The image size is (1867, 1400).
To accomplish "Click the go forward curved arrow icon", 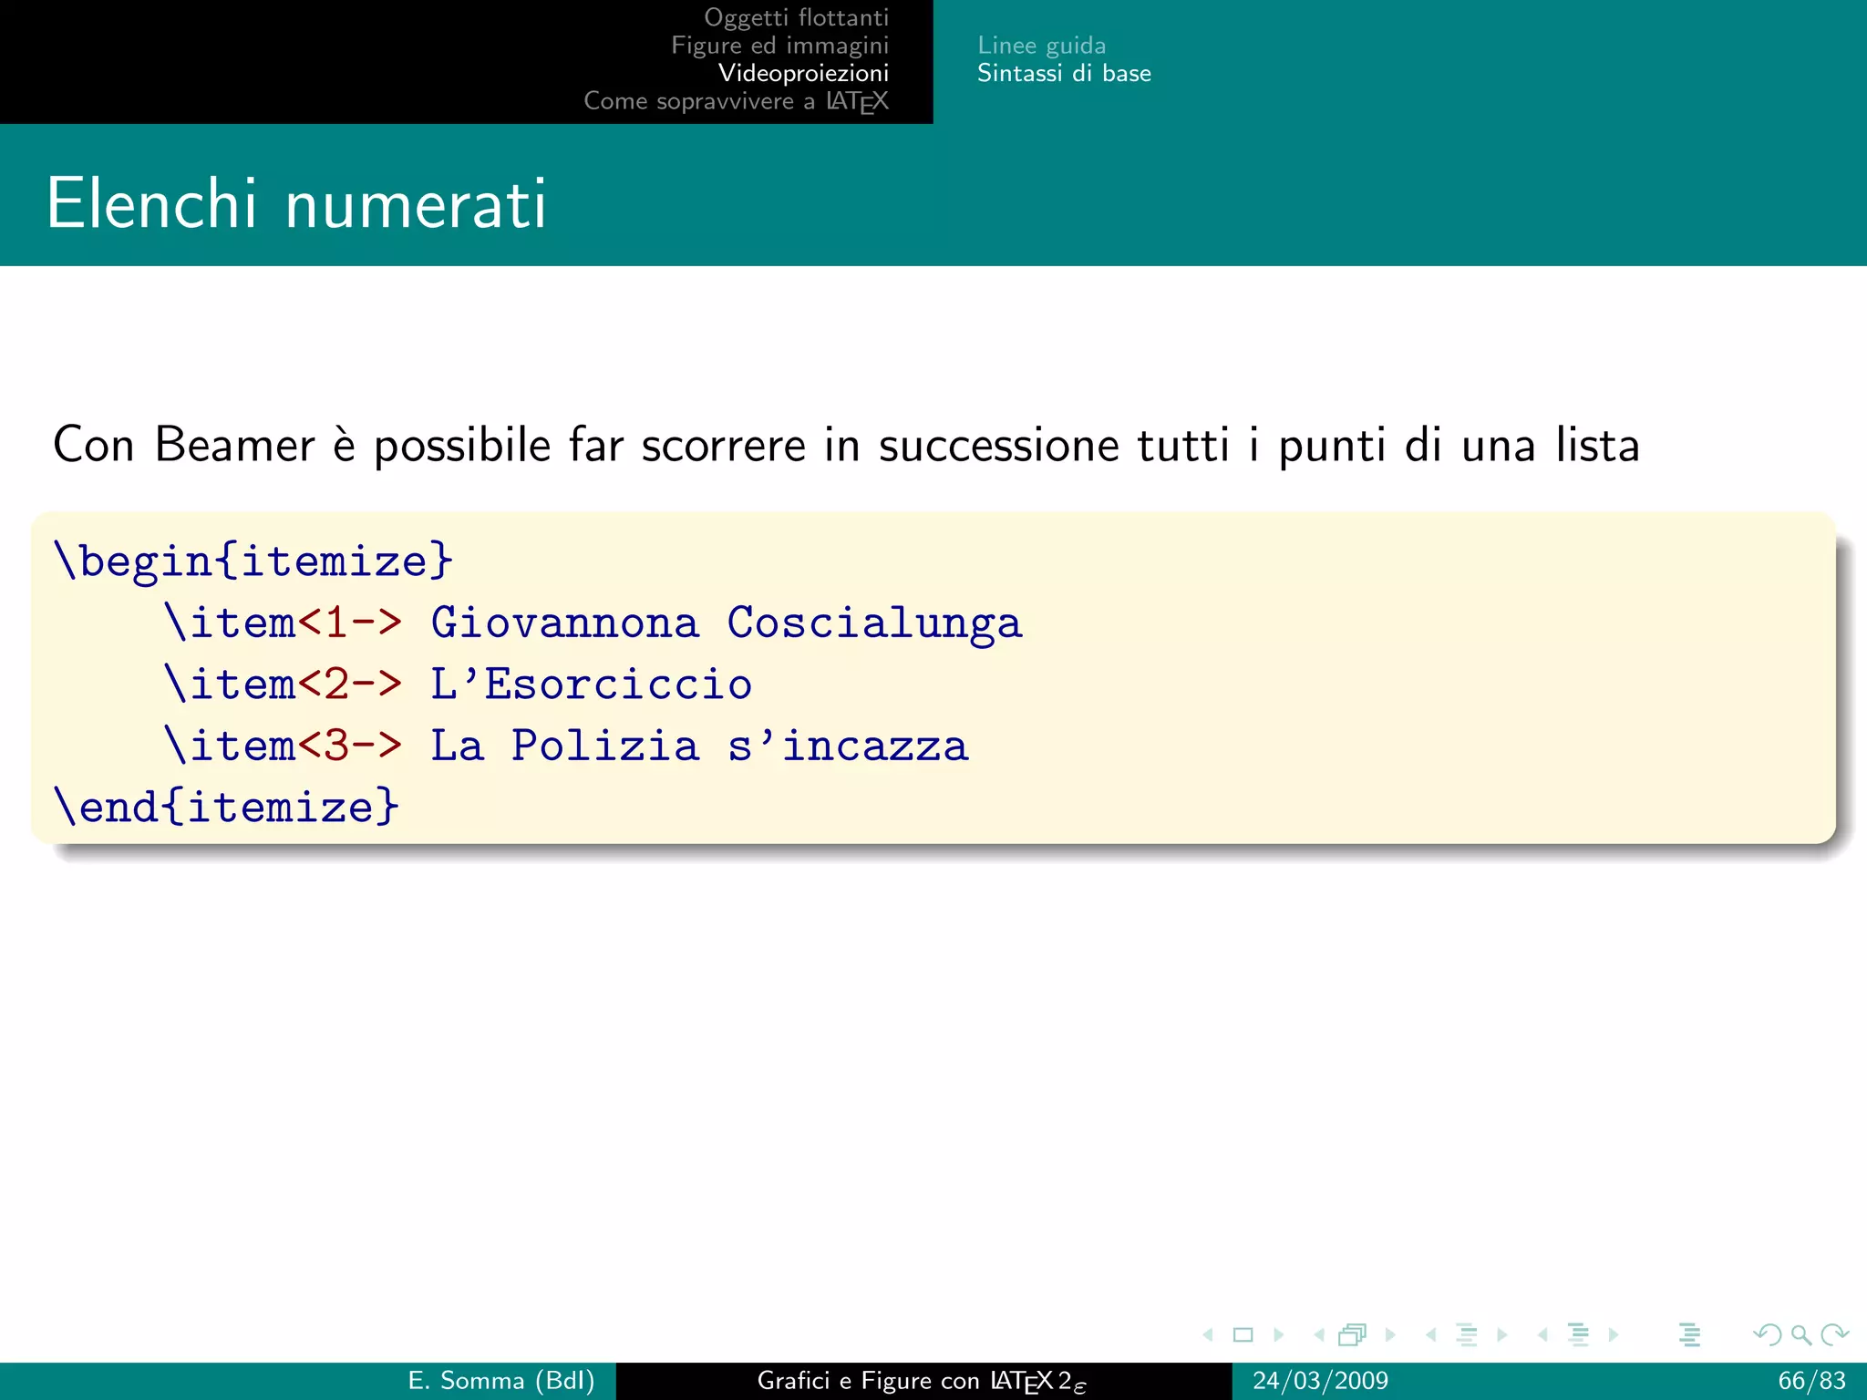I will (x=1834, y=1335).
